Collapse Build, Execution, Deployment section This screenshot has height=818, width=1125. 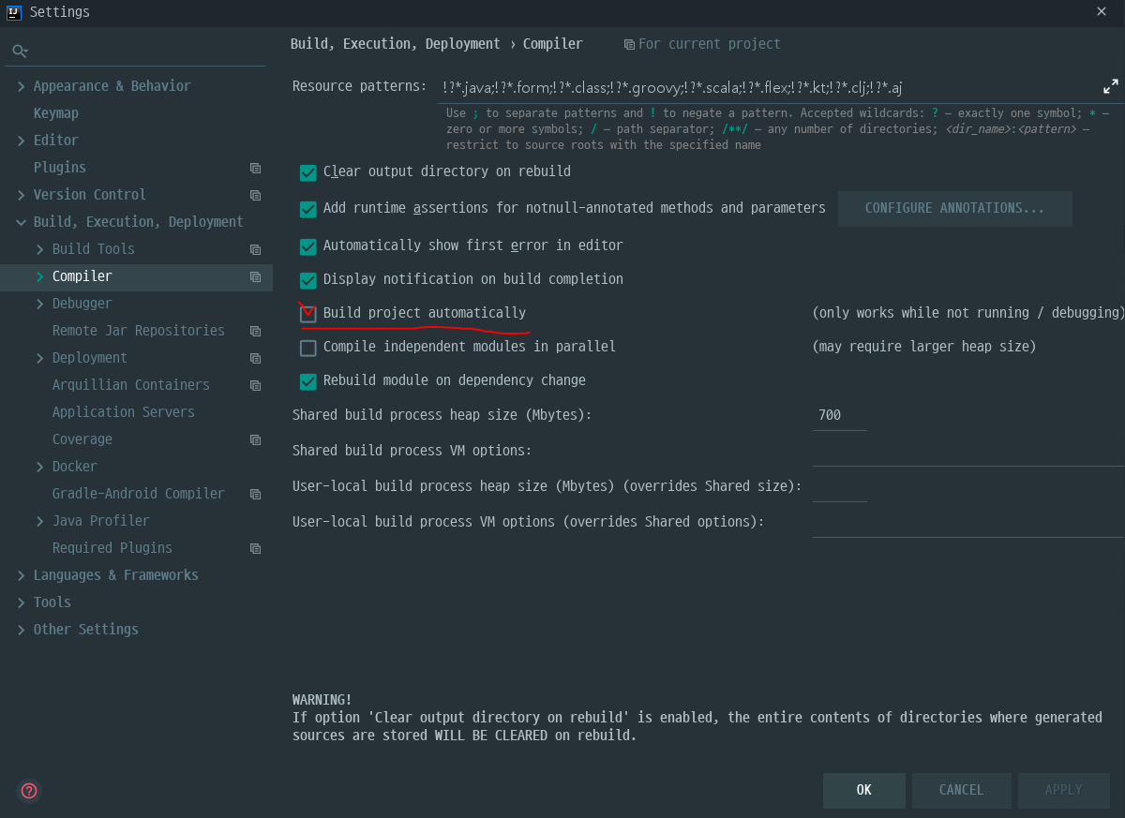point(21,222)
